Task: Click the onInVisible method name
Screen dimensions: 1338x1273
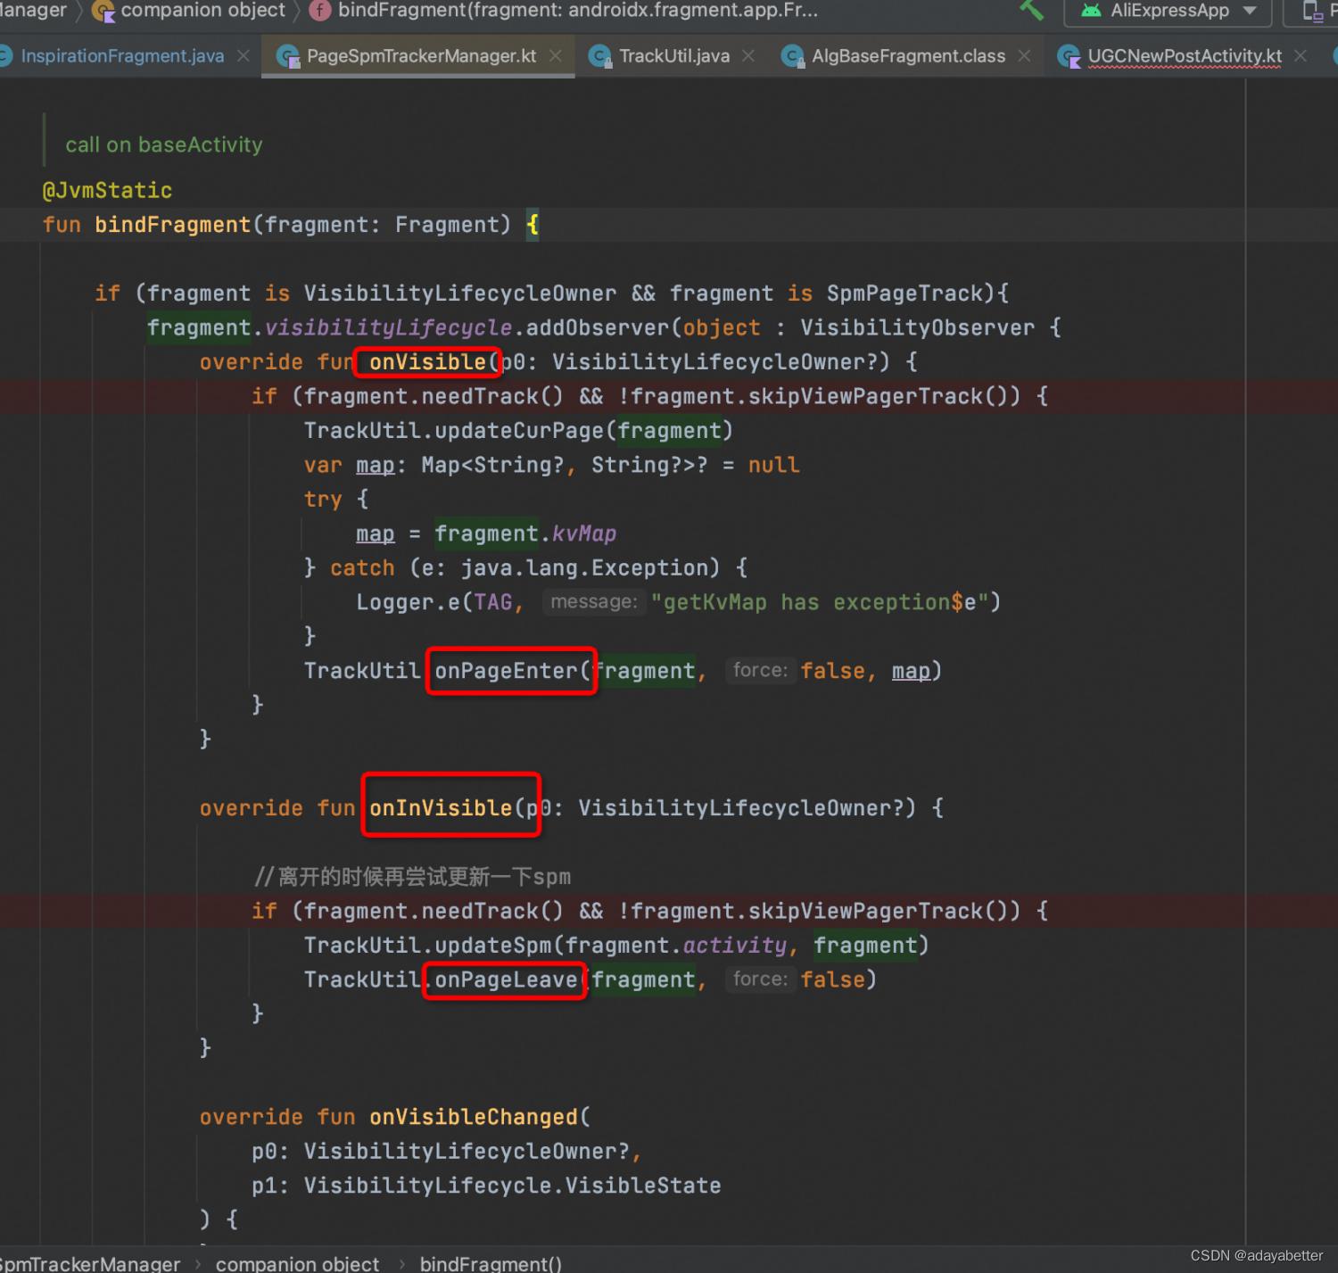Action: [441, 808]
